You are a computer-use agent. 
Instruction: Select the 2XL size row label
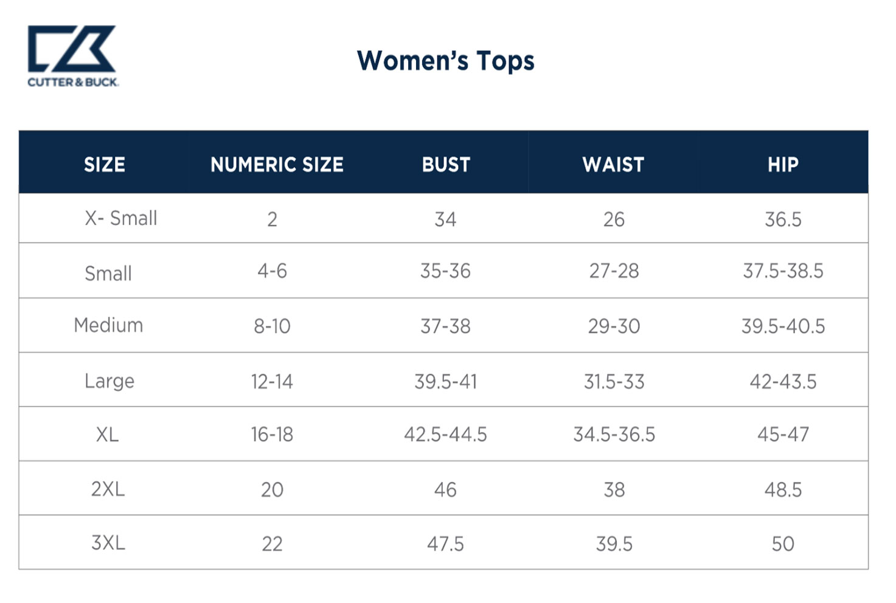point(108,489)
